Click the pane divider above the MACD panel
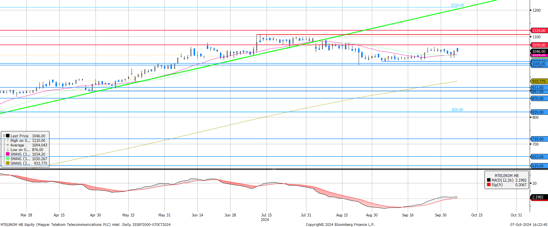This screenshot has height=227, width=548. coord(274,169)
